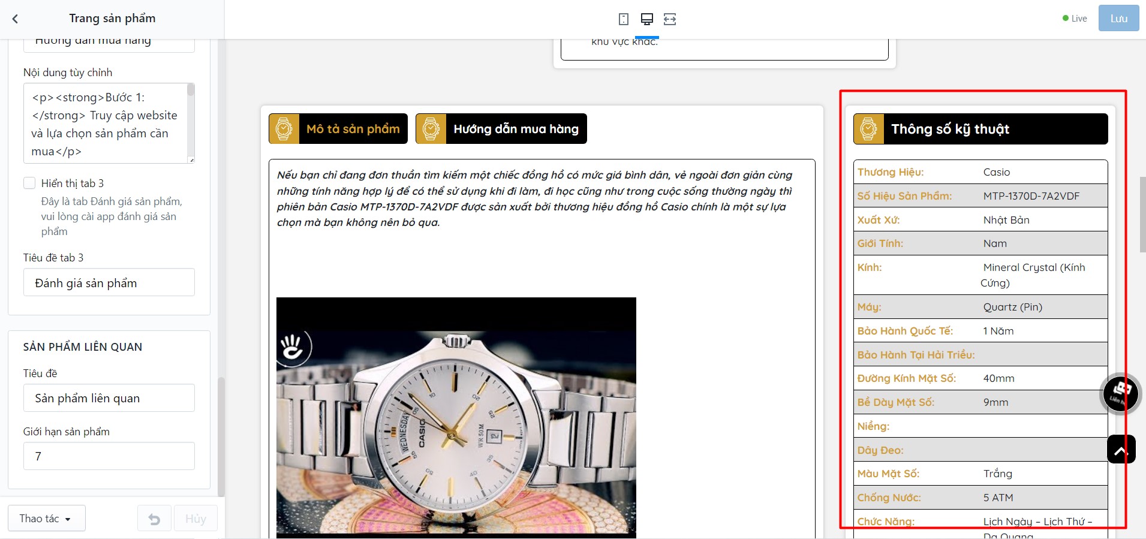Viewport: 1146px width, 539px height.
Task: Open the Thao tác dropdown
Action: (x=47, y=518)
